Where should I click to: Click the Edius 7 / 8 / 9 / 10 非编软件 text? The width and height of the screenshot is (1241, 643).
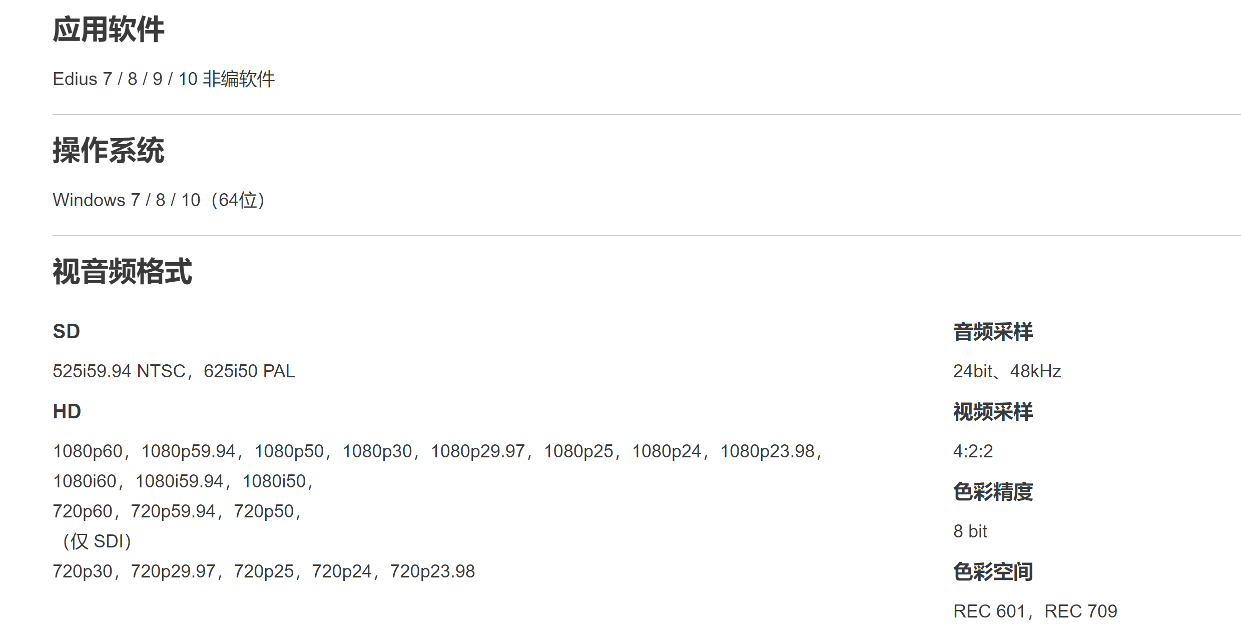pyautogui.click(x=164, y=79)
